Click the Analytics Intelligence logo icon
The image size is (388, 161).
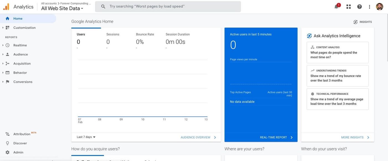pos(309,36)
